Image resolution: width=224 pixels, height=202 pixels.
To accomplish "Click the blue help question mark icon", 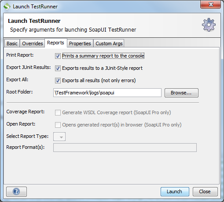I will [16, 191].
